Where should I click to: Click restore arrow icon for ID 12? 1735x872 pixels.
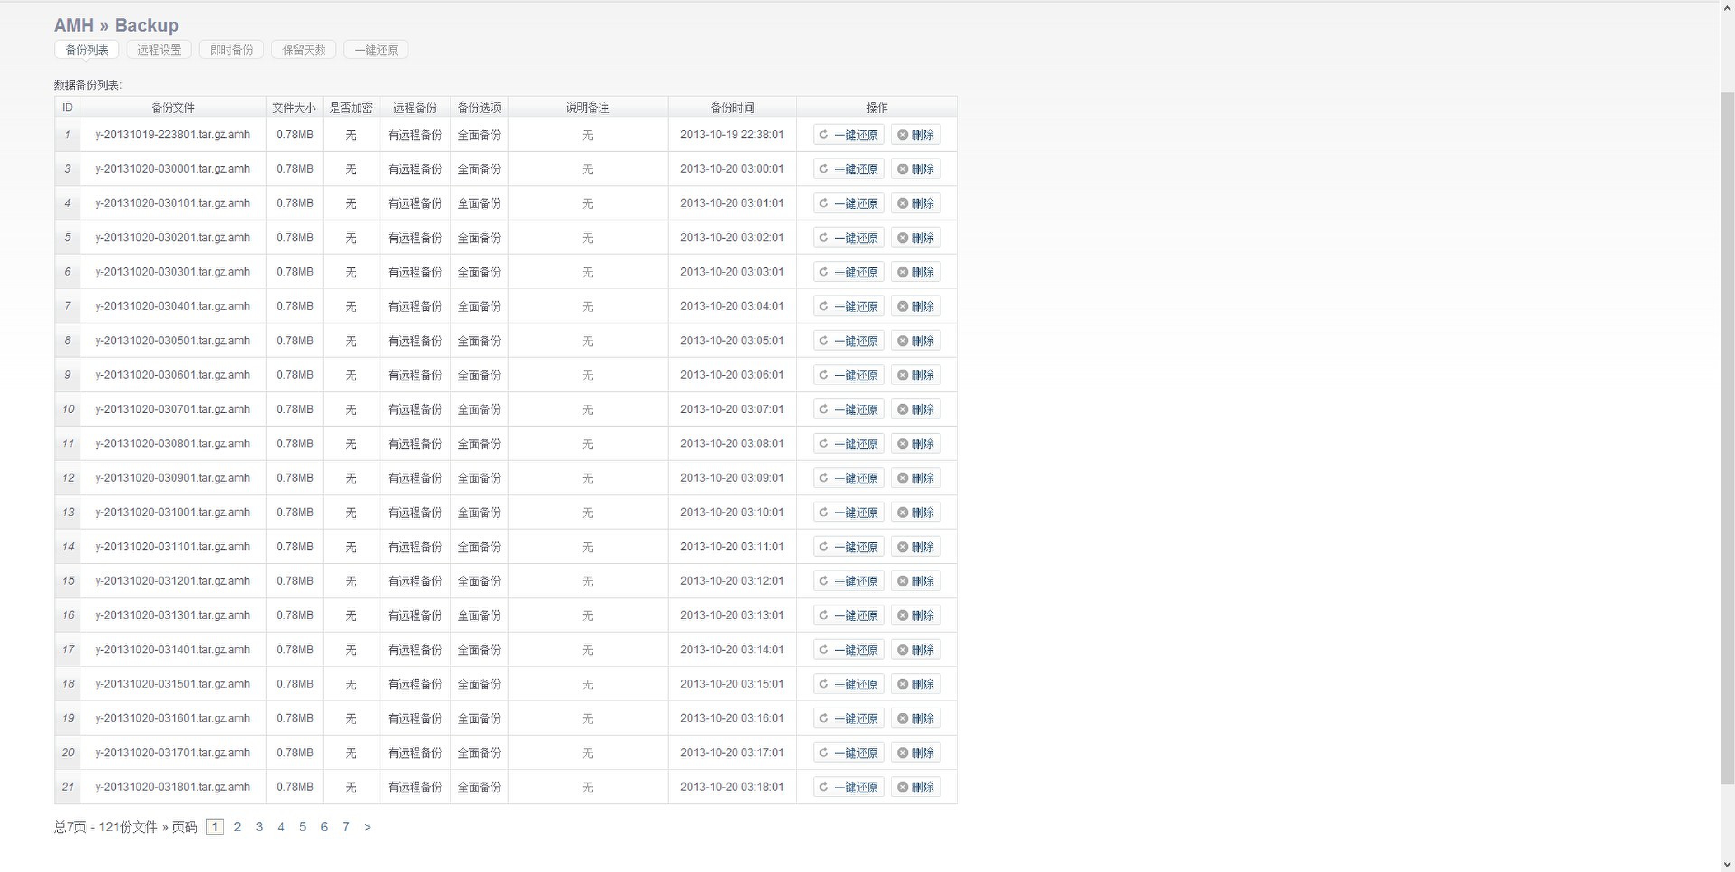823,478
